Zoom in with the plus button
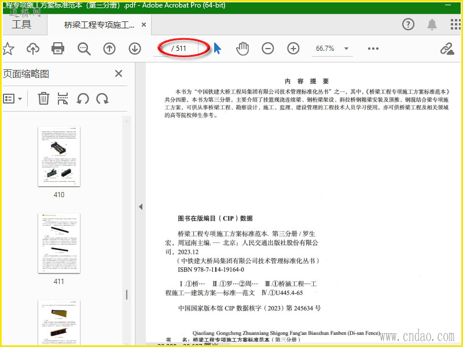Viewport: 463px width, 347px height. click(x=293, y=49)
